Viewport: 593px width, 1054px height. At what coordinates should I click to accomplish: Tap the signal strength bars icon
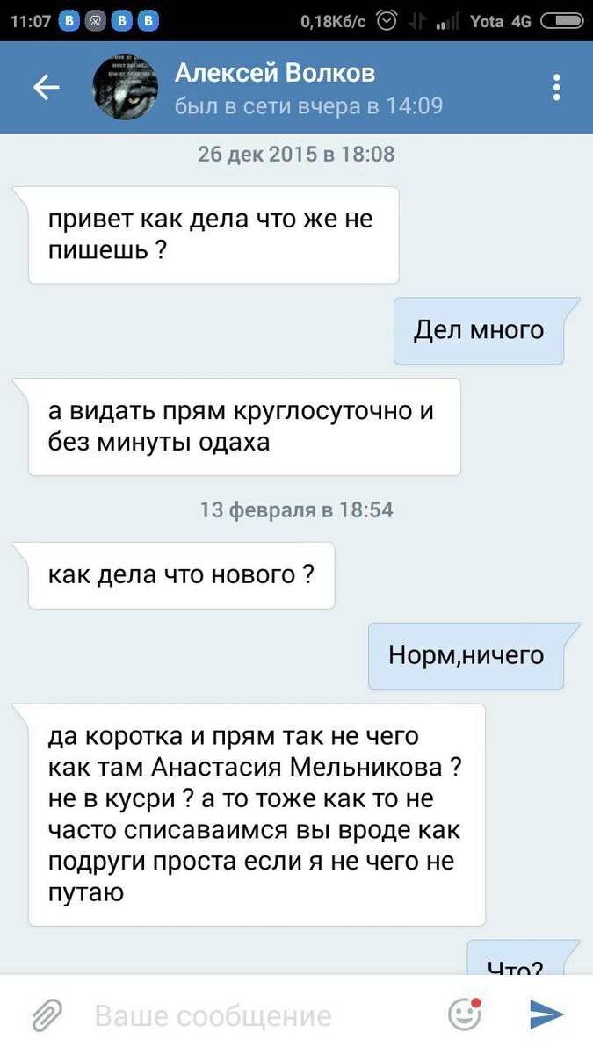pos(448,21)
